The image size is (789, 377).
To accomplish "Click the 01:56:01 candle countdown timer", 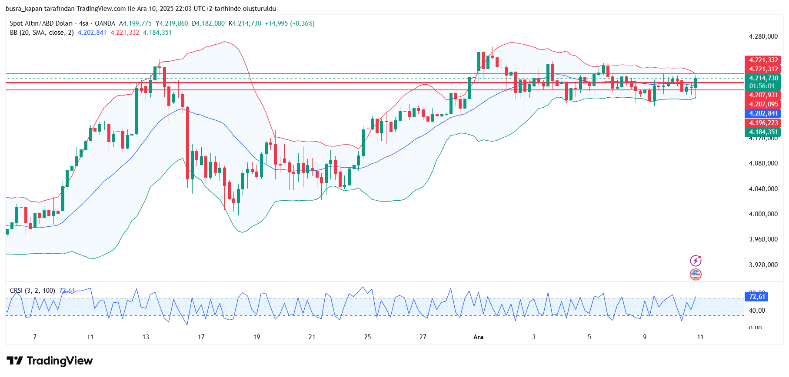I will click(x=763, y=86).
